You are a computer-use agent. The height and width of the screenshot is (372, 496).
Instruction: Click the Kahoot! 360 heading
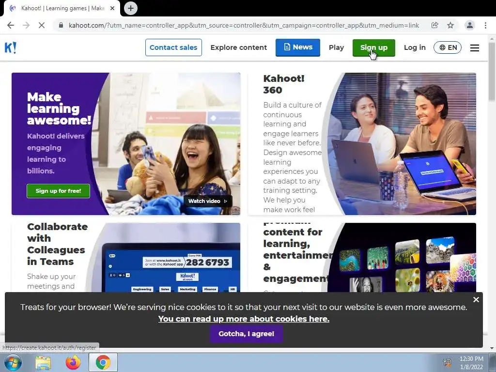[x=284, y=84]
